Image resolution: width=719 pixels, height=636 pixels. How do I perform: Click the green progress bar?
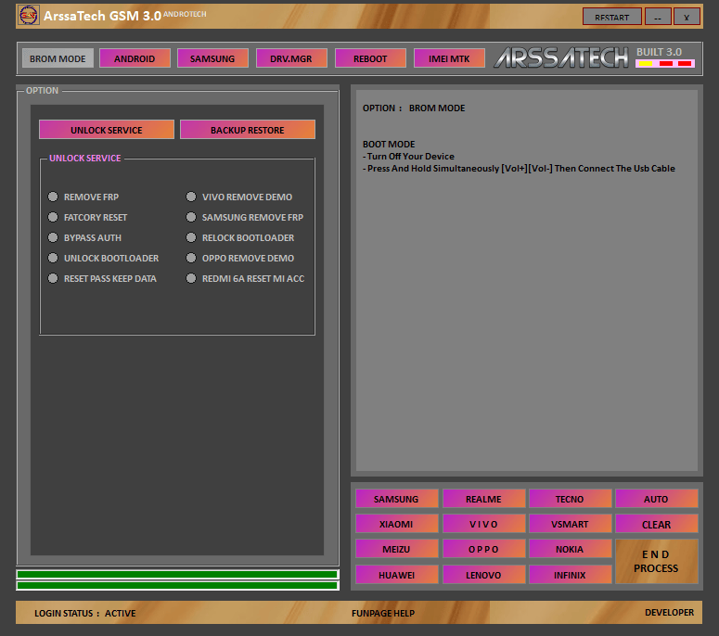pyautogui.click(x=177, y=575)
